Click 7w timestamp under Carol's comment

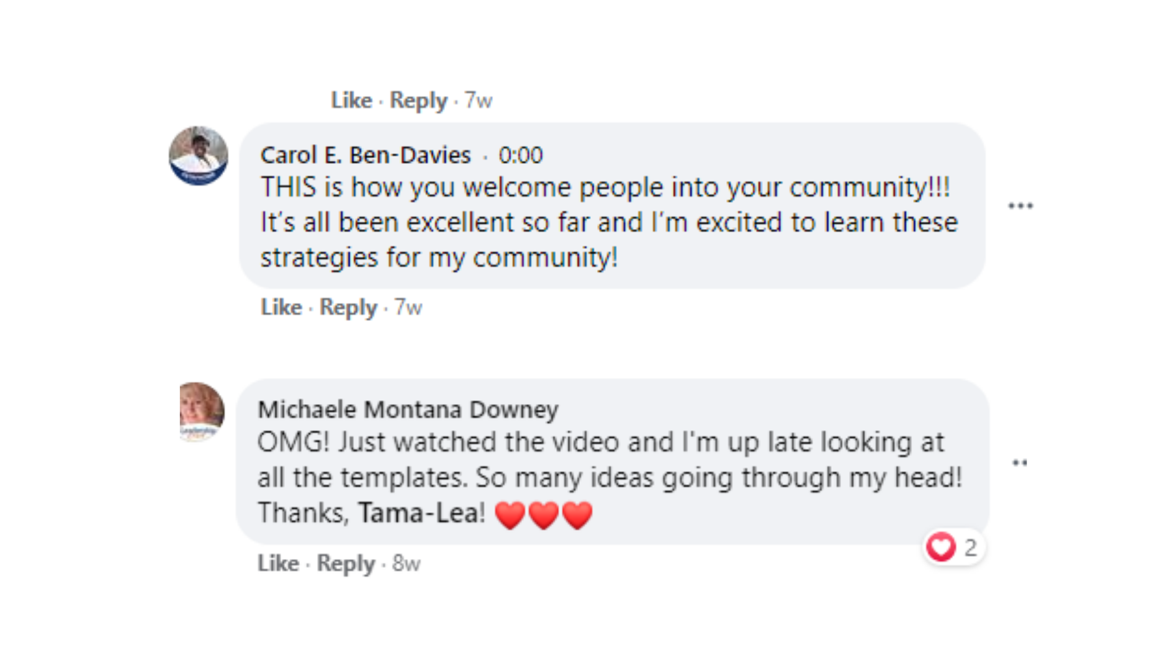[408, 307]
